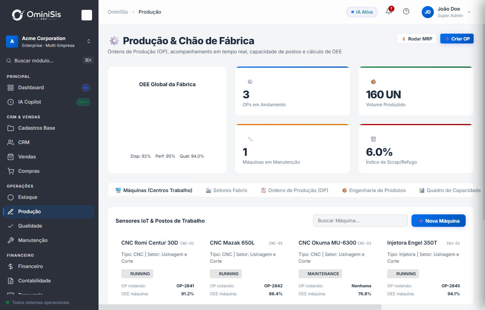Click the Nova Máquina button
Image resolution: width=485 pixels, height=310 pixels.
pos(438,221)
